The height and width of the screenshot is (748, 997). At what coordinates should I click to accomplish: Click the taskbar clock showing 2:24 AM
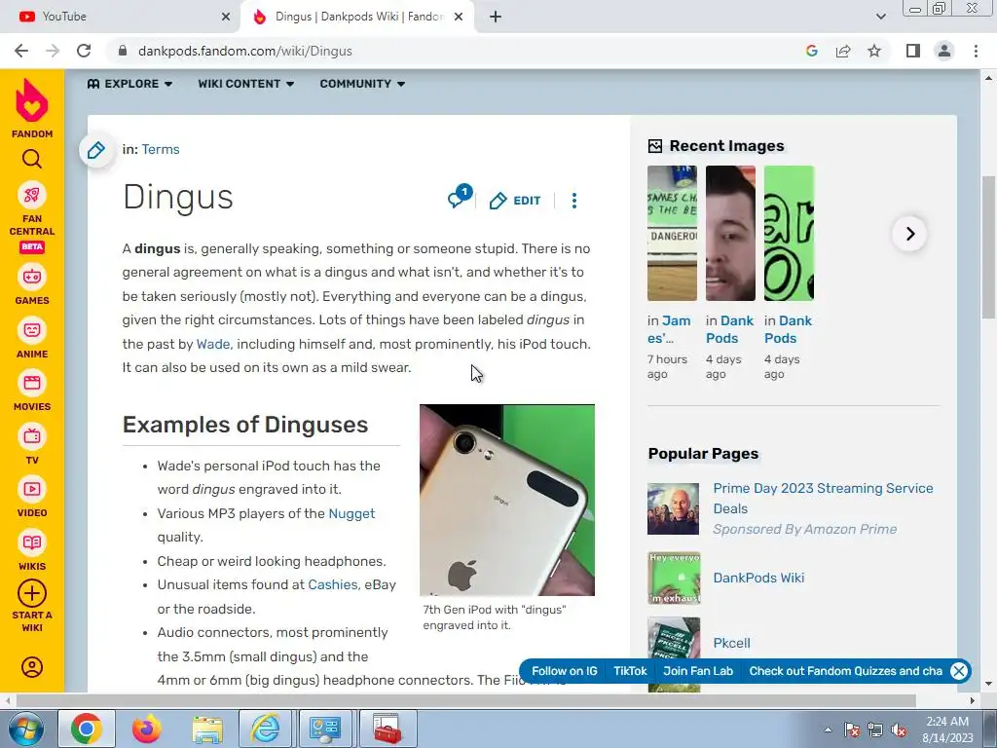click(x=947, y=729)
